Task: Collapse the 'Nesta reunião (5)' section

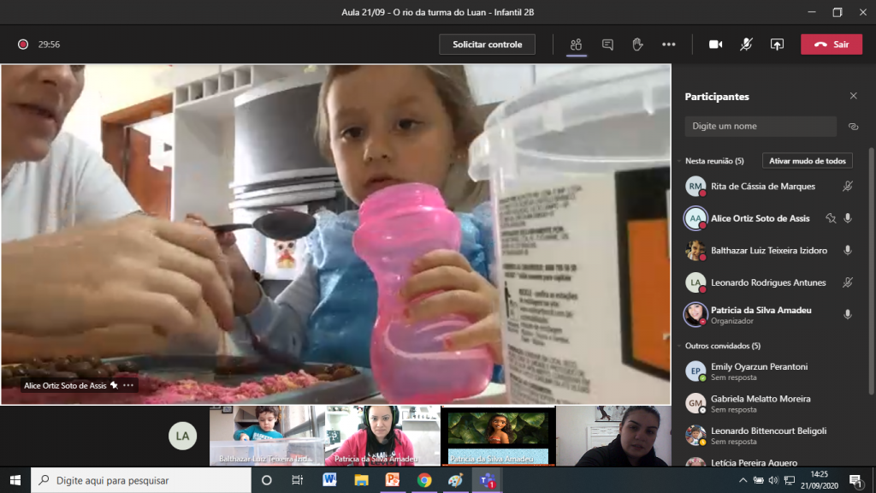Action: point(678,161)
